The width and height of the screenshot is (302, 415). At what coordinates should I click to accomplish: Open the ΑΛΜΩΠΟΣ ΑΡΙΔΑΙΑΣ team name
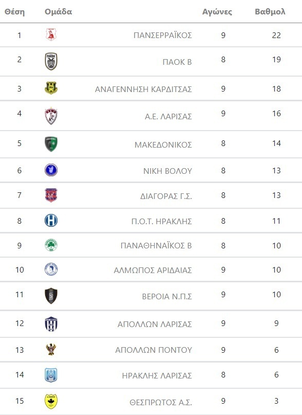[153, 270]
